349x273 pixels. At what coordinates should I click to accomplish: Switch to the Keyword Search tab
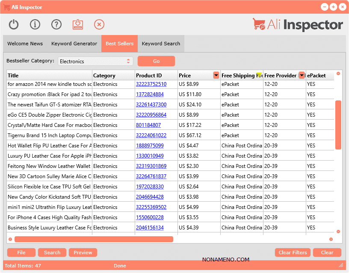coord(161,44)
